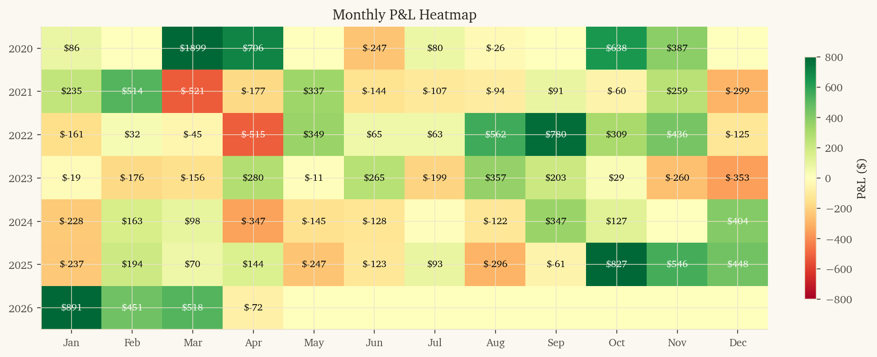The image size is (877, 357).
Task: Click the February 2021 cell showing $514
Action: 132,91
